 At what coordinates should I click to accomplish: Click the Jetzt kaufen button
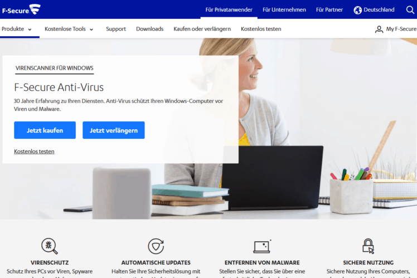45,130
